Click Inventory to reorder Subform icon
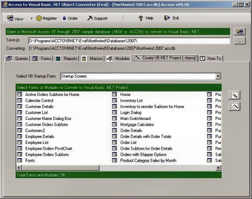 coord(114,106)
